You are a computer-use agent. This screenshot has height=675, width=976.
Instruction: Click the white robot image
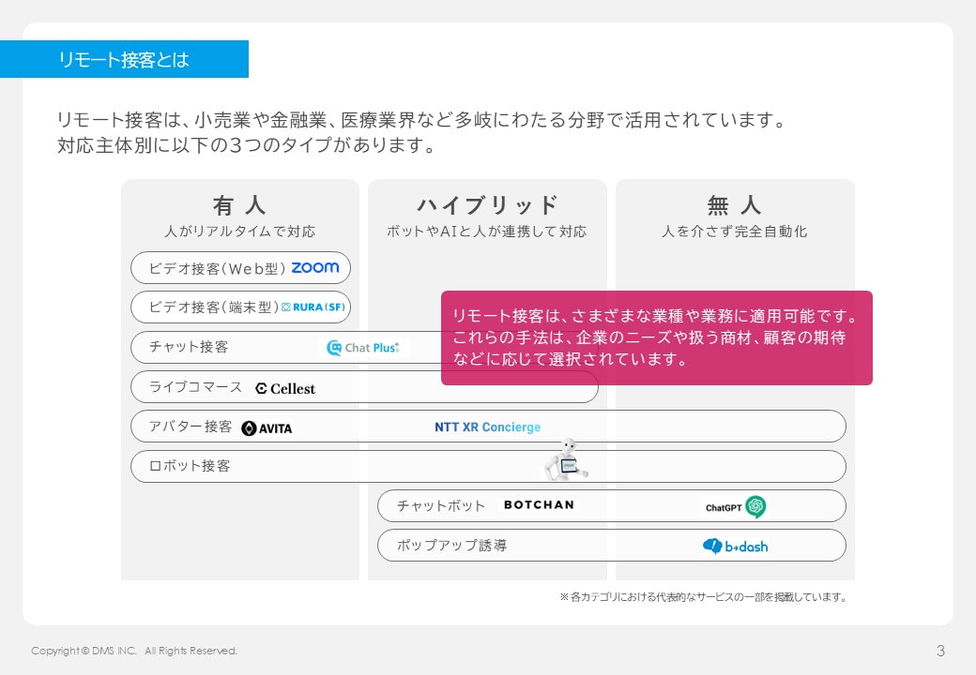pos(566,459)
